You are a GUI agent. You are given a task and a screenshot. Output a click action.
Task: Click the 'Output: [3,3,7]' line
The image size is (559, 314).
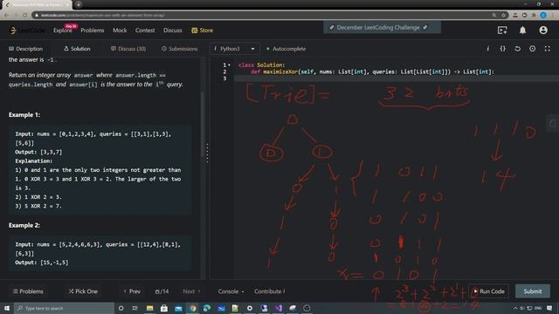click(x=38, y=152)
